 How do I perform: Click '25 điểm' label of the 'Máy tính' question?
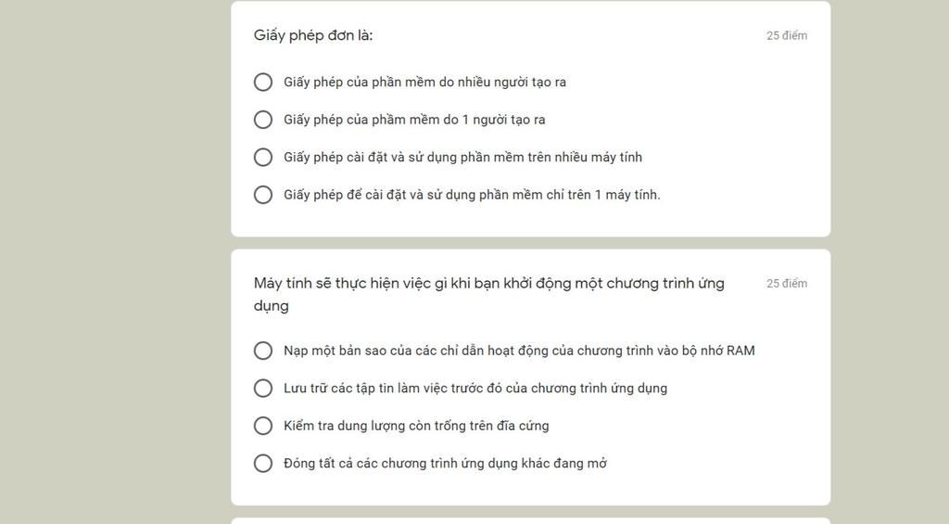point(787,283)
